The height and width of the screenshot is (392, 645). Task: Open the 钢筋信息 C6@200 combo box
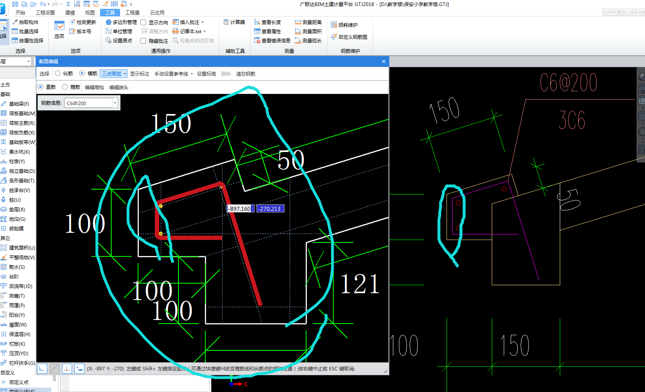(x=91, y=103)
